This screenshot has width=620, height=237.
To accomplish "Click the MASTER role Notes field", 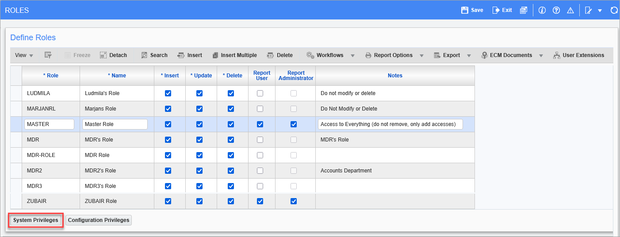I will point(390,124).
